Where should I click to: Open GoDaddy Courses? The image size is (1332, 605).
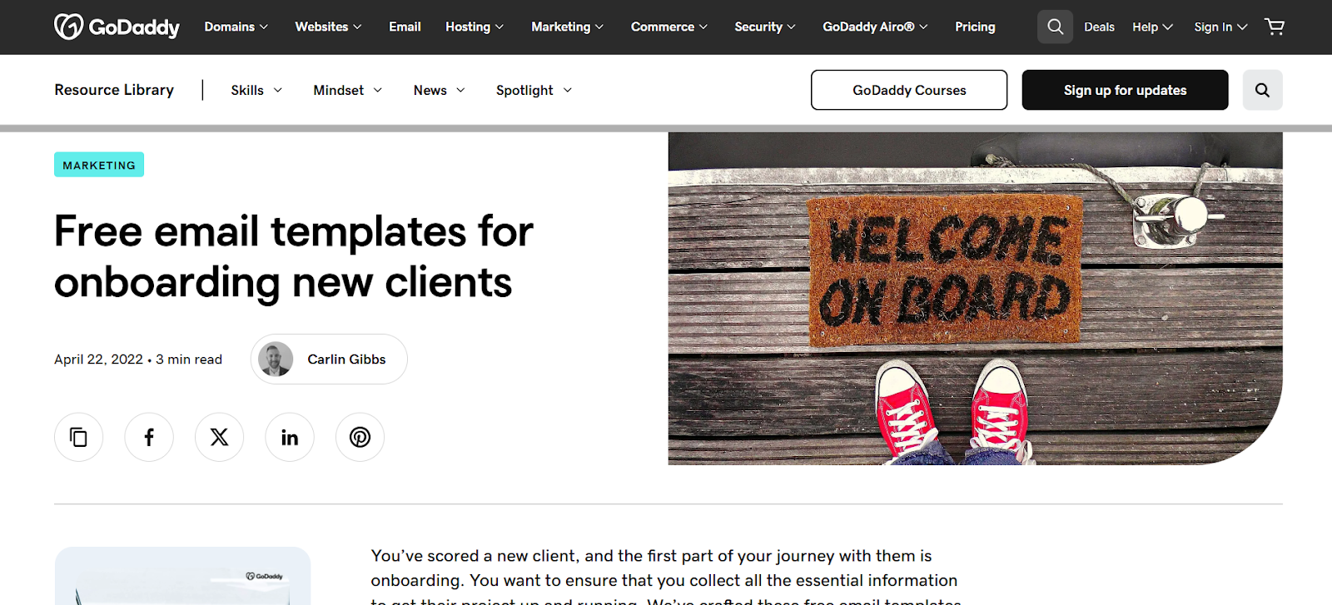pyautogui.click(x=908, y=89)
